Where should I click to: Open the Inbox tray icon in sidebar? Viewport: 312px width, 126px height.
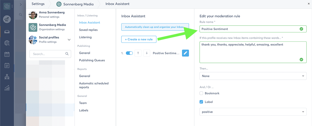pos(7,32)
